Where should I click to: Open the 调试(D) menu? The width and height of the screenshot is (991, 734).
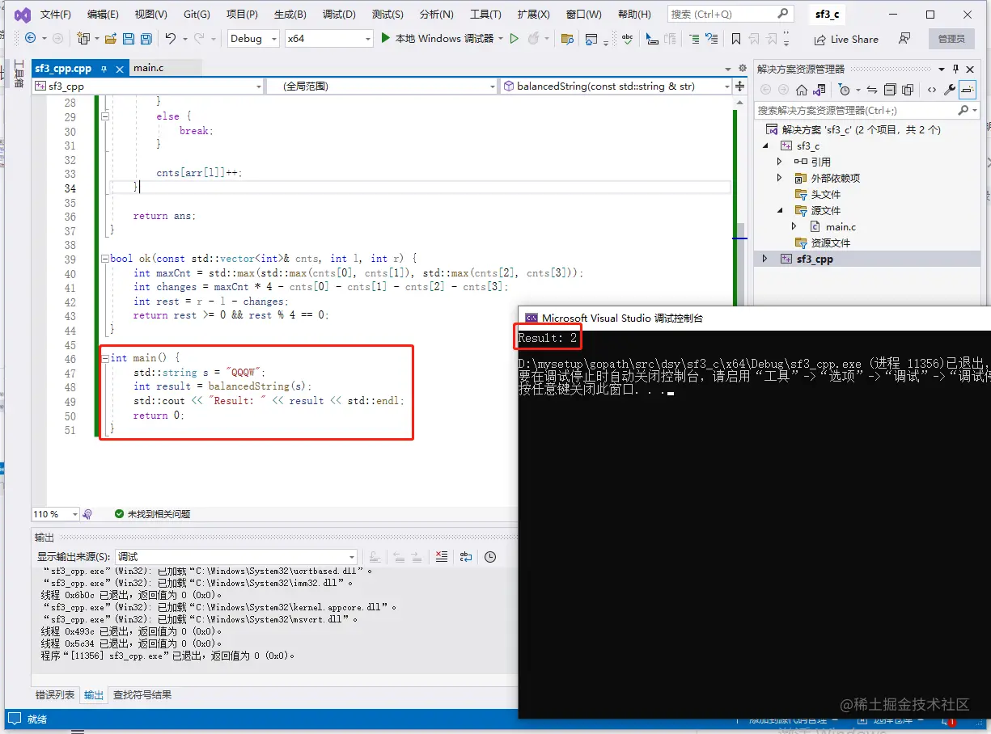coord(339,15)
